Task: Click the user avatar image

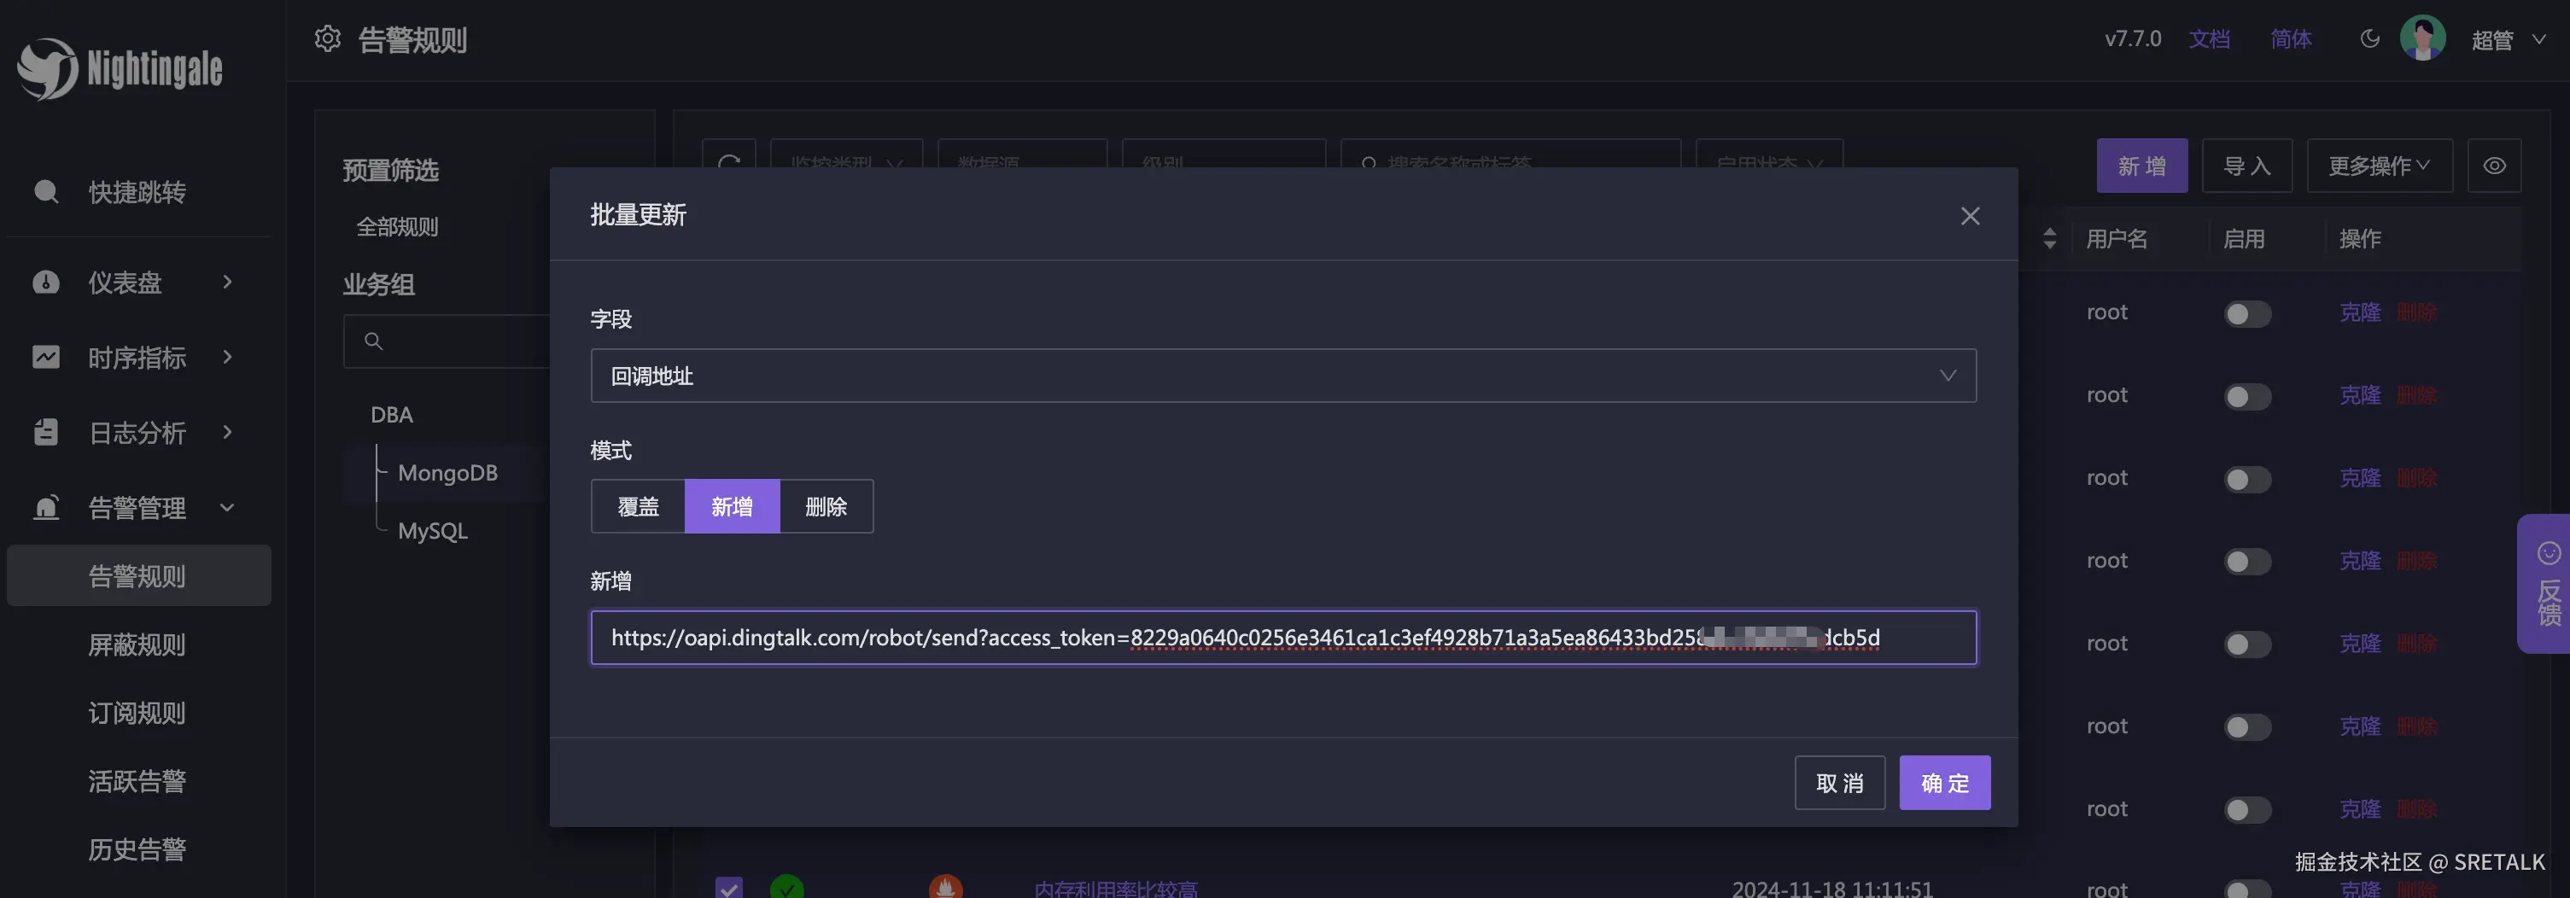Action: click(x=2422, y=39)
